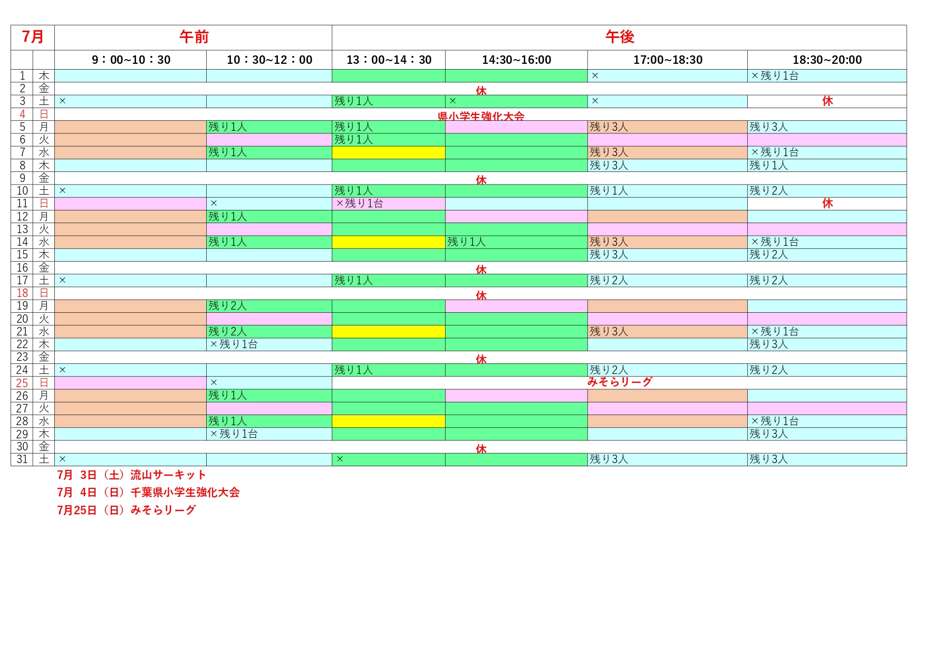
Task: Select the "午後" afternoon header
Action: [620, 37]
